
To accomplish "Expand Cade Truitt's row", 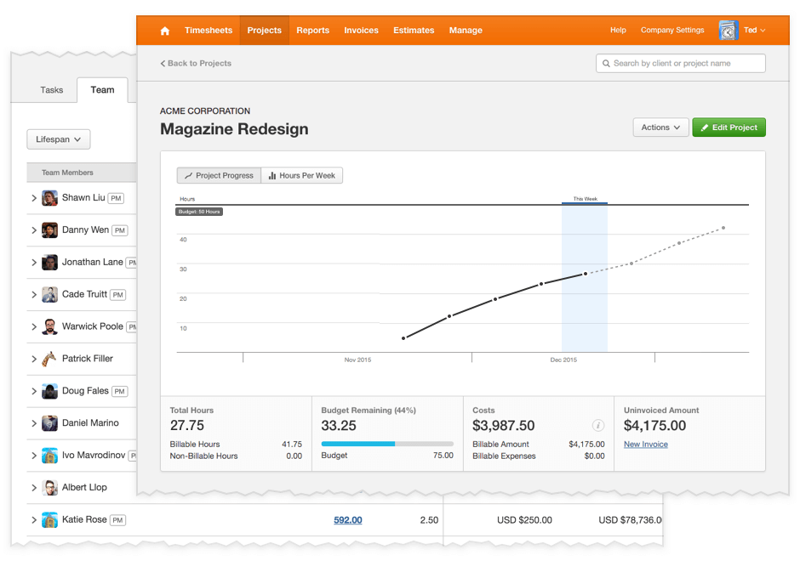I will 34,294.
